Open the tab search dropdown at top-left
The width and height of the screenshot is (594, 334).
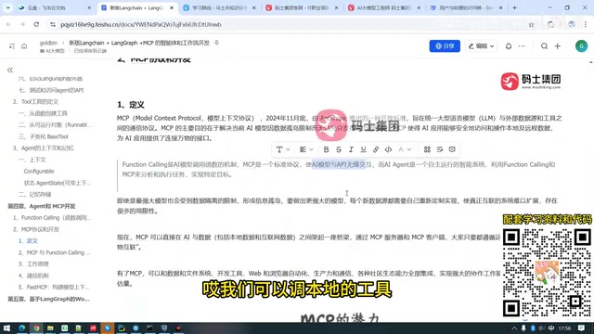click(x=7, y=8)
